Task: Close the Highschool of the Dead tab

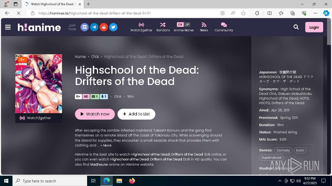Action: (x=80, y=4)
